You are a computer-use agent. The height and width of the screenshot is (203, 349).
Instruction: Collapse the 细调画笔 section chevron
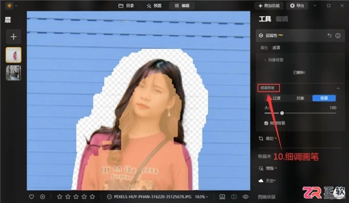point(338,89)
